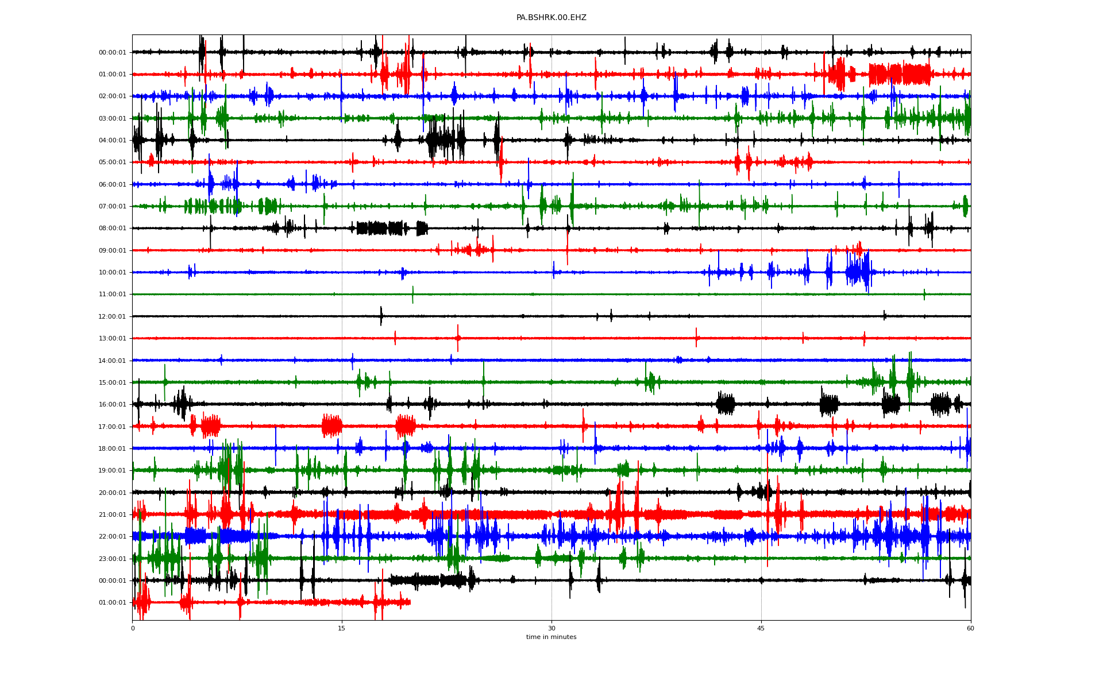
Task: Select the 45 minute x-axis tick label
Action: click(x=761, y=628)
